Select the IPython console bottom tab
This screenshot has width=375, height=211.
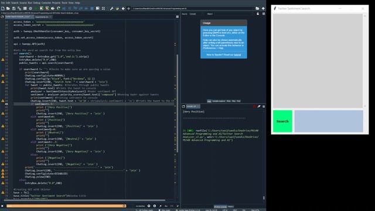tap(220, 207)
